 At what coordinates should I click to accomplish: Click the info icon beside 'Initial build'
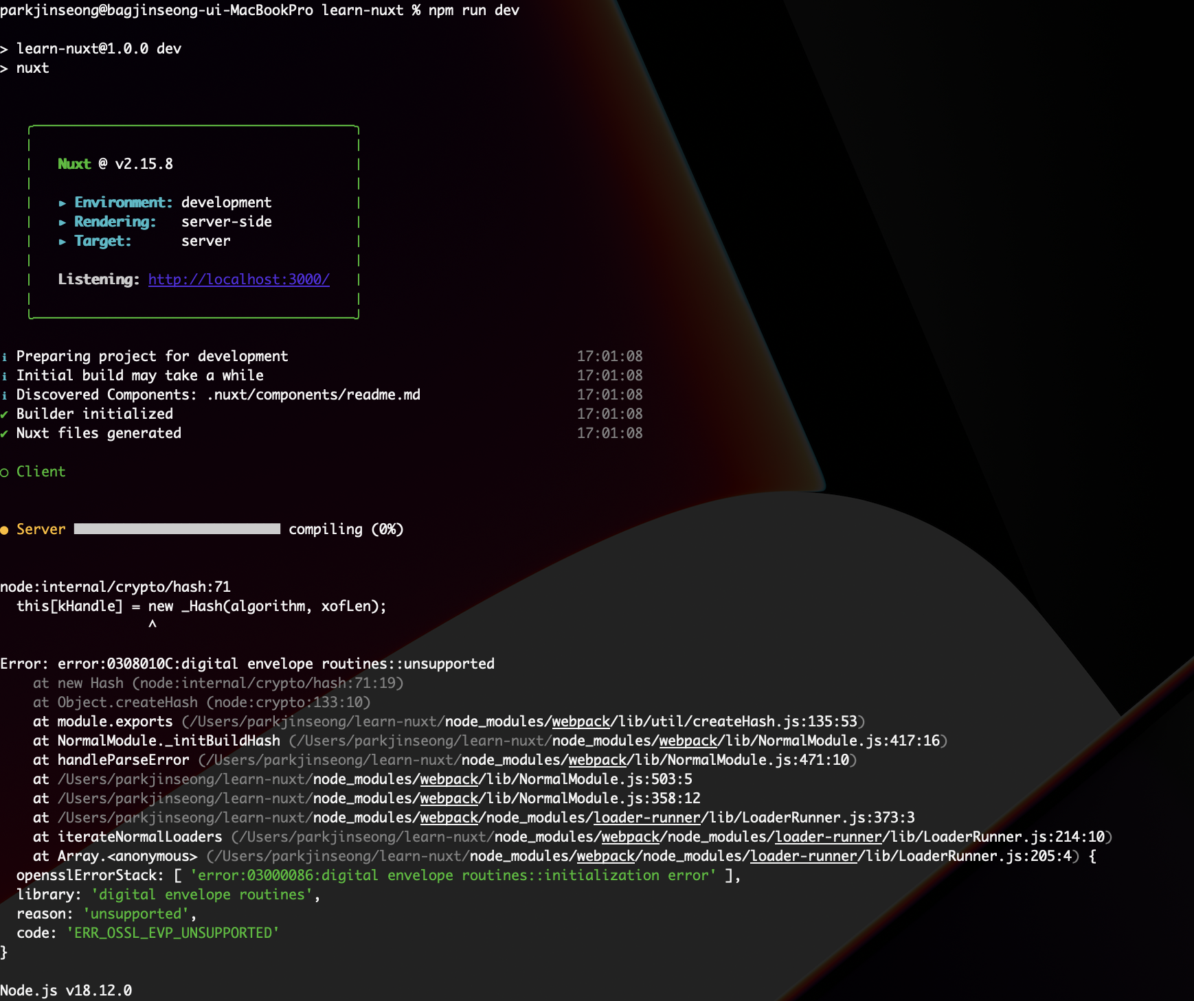pos(5,376)
